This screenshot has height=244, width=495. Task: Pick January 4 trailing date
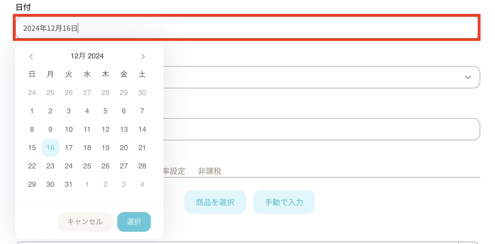click(x=142, y=184)
